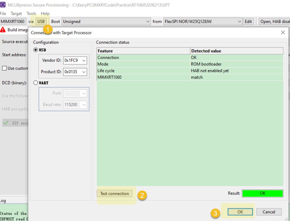Viewport: 290px width, 221px height.
Task: Click the MIMXRT1060 processor button
Action: (x=13, y=21)
